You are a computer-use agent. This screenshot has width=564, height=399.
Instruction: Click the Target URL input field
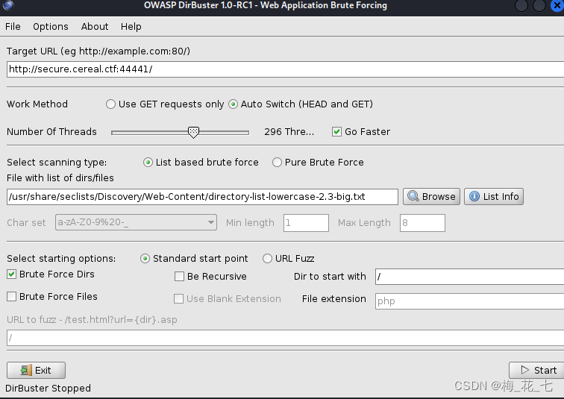tap(285, 69)
